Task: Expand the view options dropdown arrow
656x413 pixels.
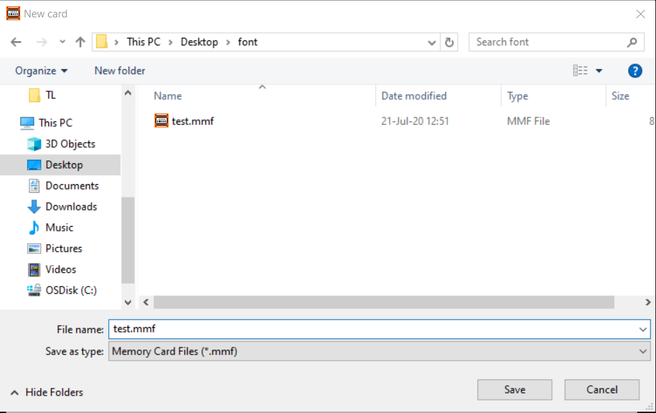Action: click(x=599, y=70)
